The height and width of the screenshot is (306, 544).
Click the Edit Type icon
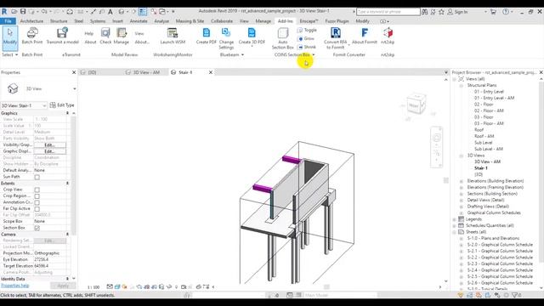pos(53,105)
